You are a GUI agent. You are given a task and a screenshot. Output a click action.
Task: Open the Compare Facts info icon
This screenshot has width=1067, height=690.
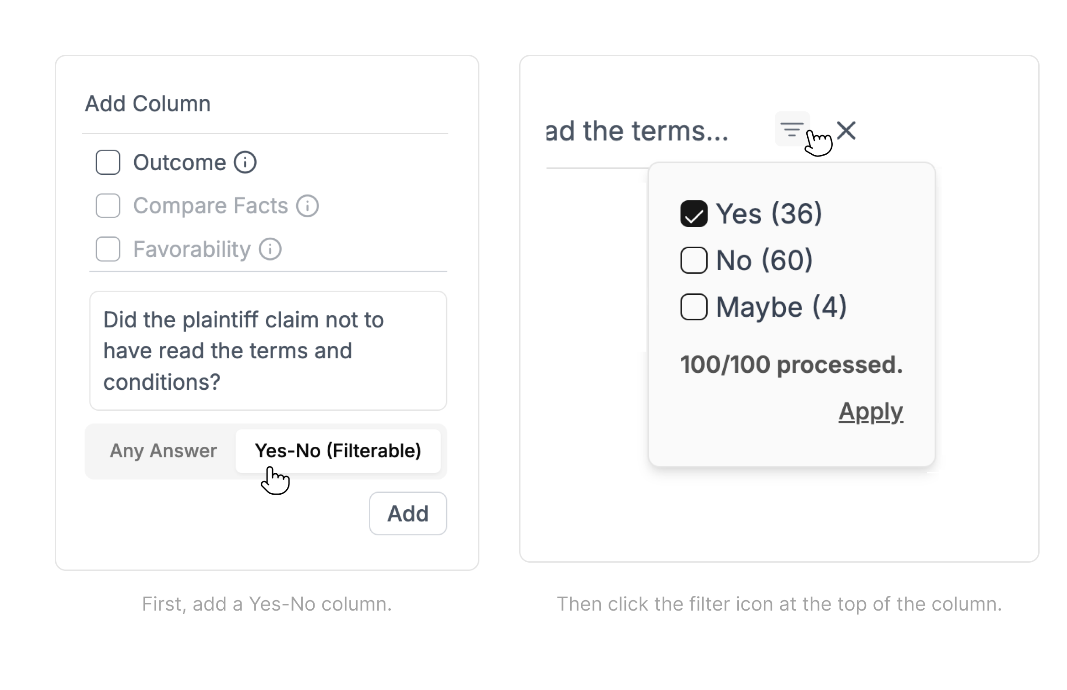(x=307, y=205)
